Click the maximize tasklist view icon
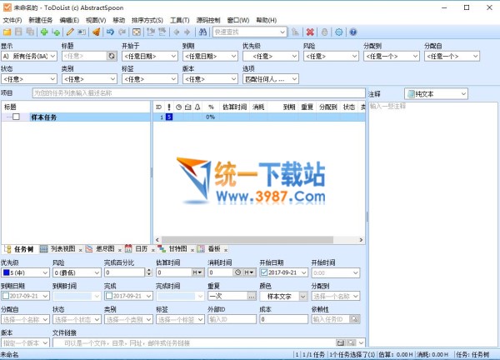This screenshot has width=500, height=360. (137, 32)
